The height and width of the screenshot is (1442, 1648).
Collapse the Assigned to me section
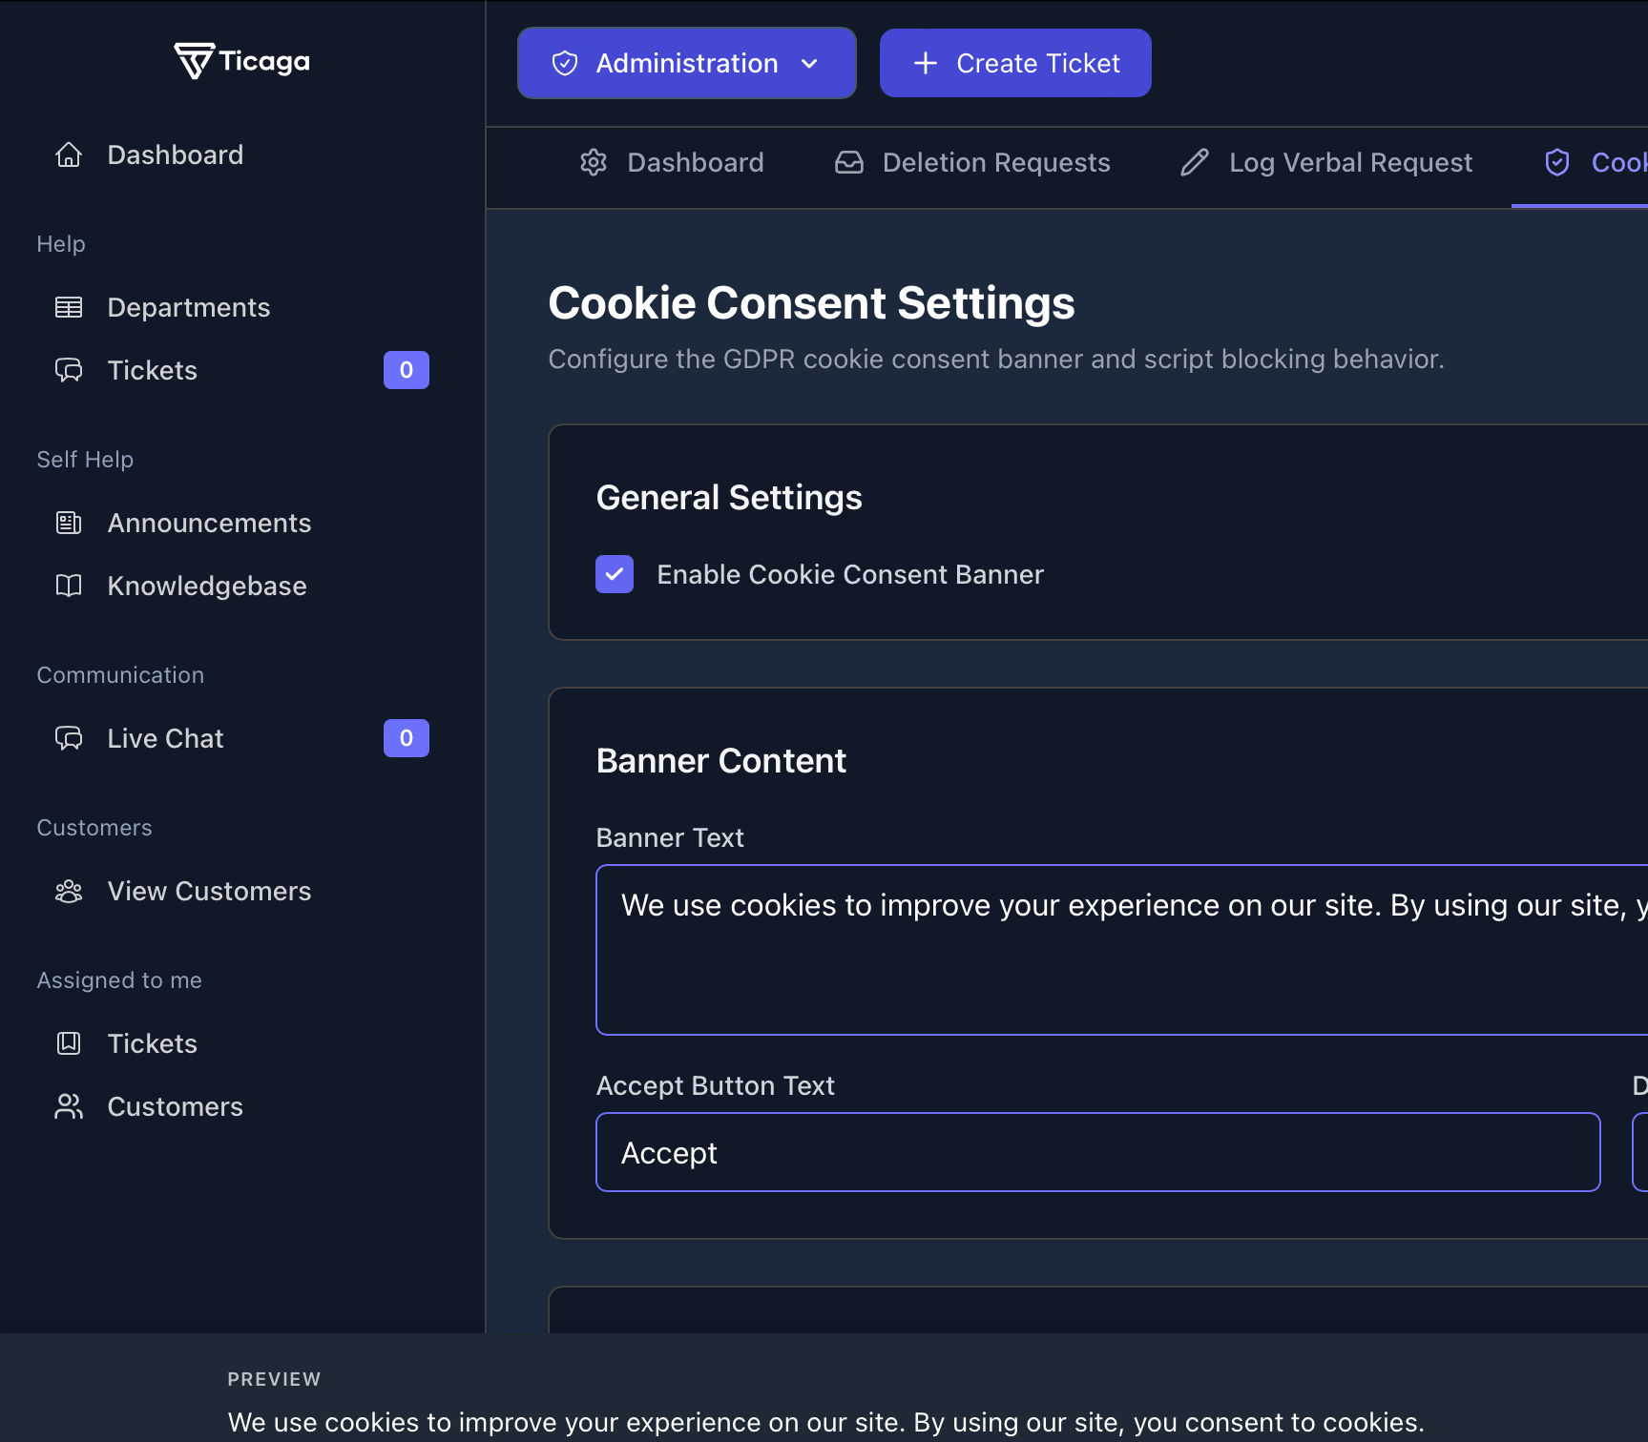118,979
